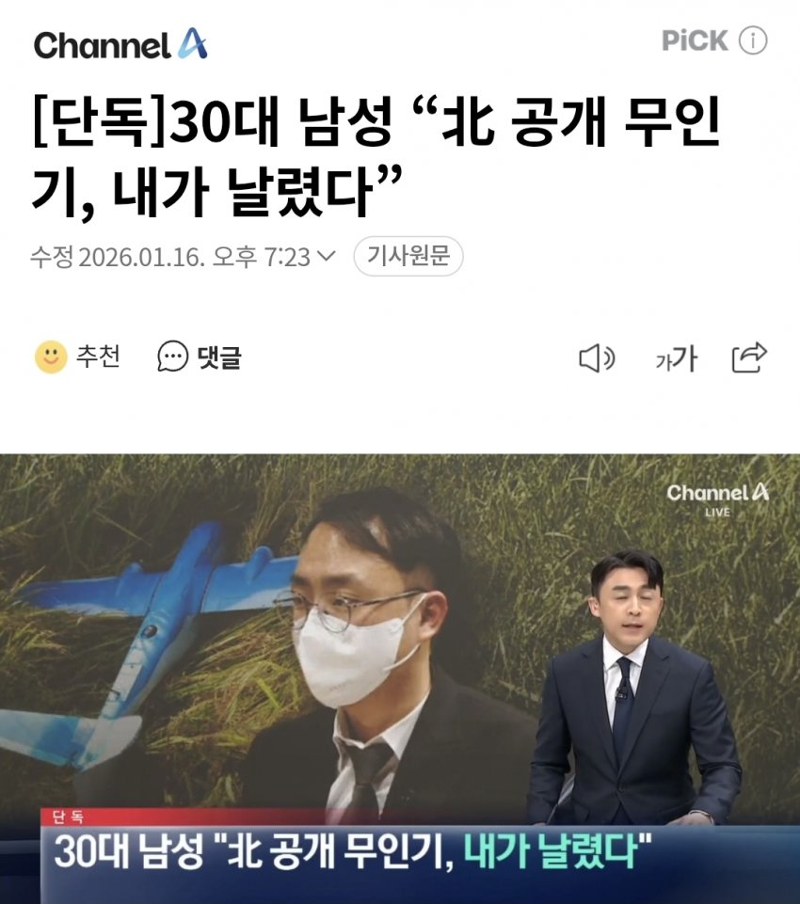This screenshot has width=800, height=904.
Task: Click the 추천 text label
Action: (98, 357)
